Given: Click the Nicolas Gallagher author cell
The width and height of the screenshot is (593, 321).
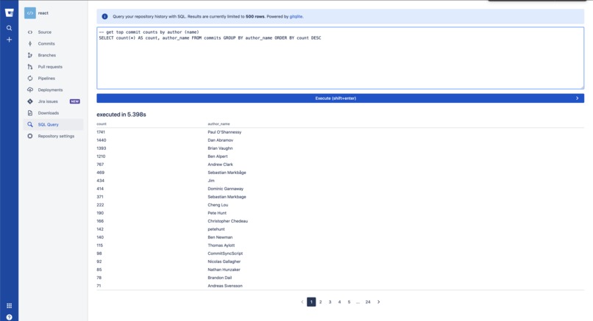Looking at the screenshot, I should tap(224, 262).
